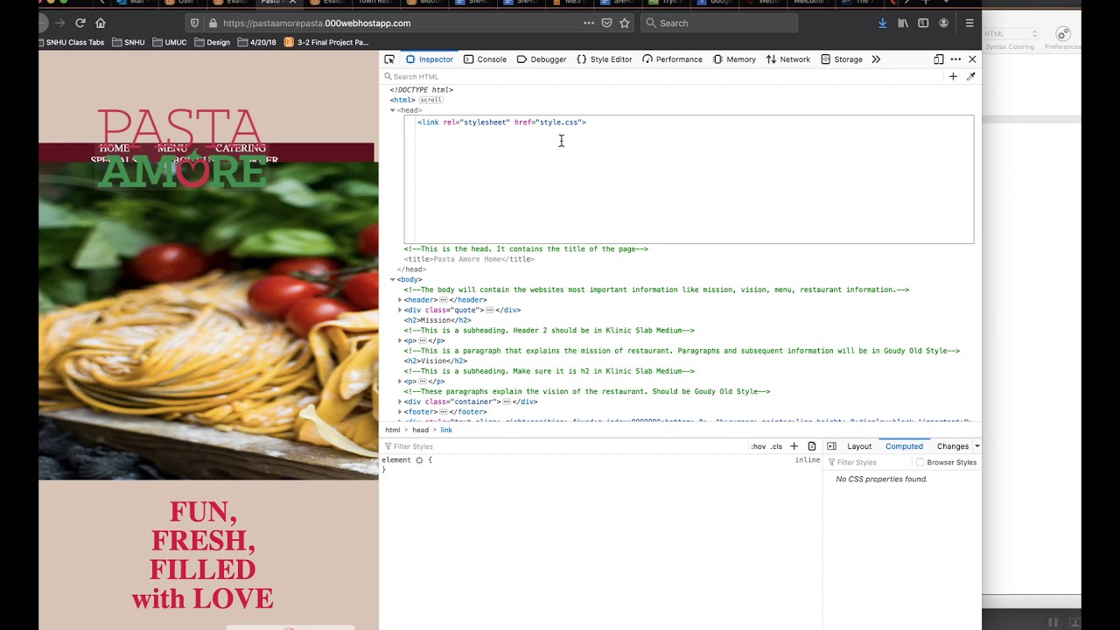Screen dimensions: 1120x630
Task: Toggle print media simulation icon
Action: point(812,446)
